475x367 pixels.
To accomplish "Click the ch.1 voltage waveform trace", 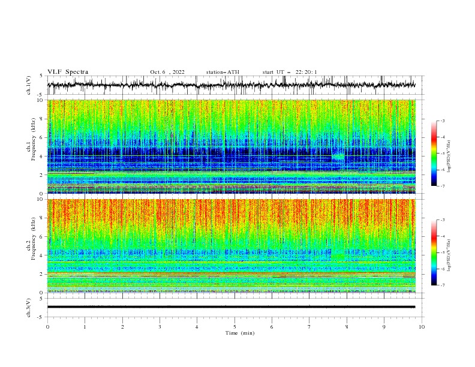I will [231, 85].
